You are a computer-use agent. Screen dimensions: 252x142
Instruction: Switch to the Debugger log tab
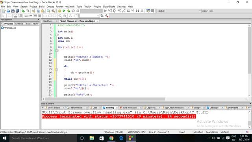click(x=214, y=108)
